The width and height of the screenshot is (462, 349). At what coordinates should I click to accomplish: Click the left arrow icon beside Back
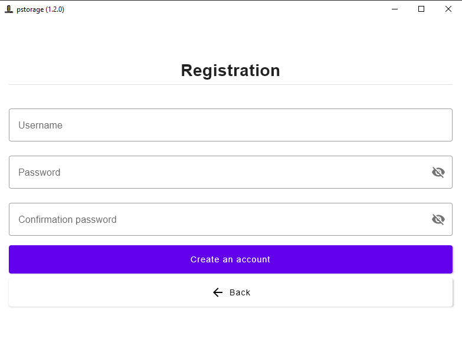(218, 292)
